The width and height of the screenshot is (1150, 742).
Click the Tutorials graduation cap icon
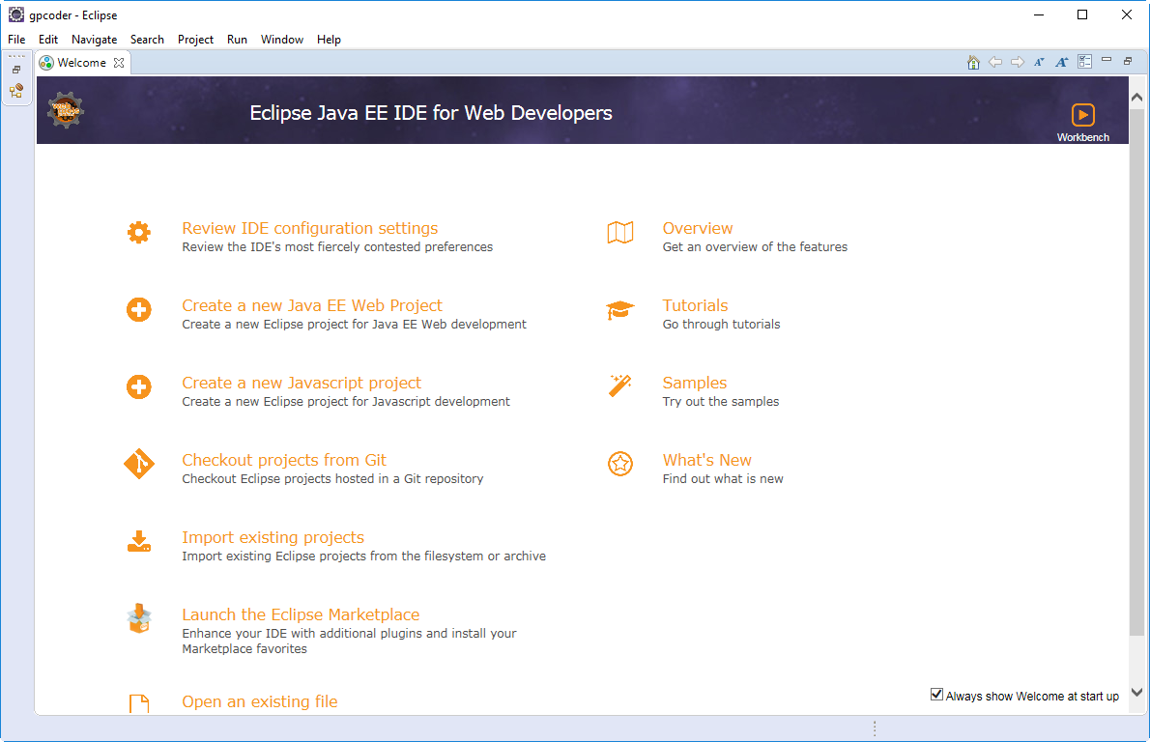[619, 310]
